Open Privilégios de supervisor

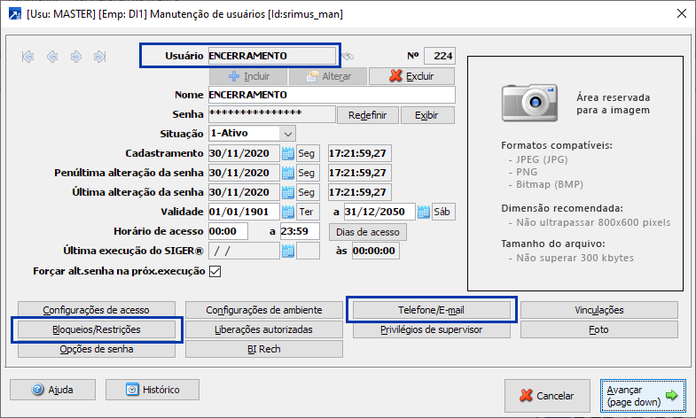432,329
